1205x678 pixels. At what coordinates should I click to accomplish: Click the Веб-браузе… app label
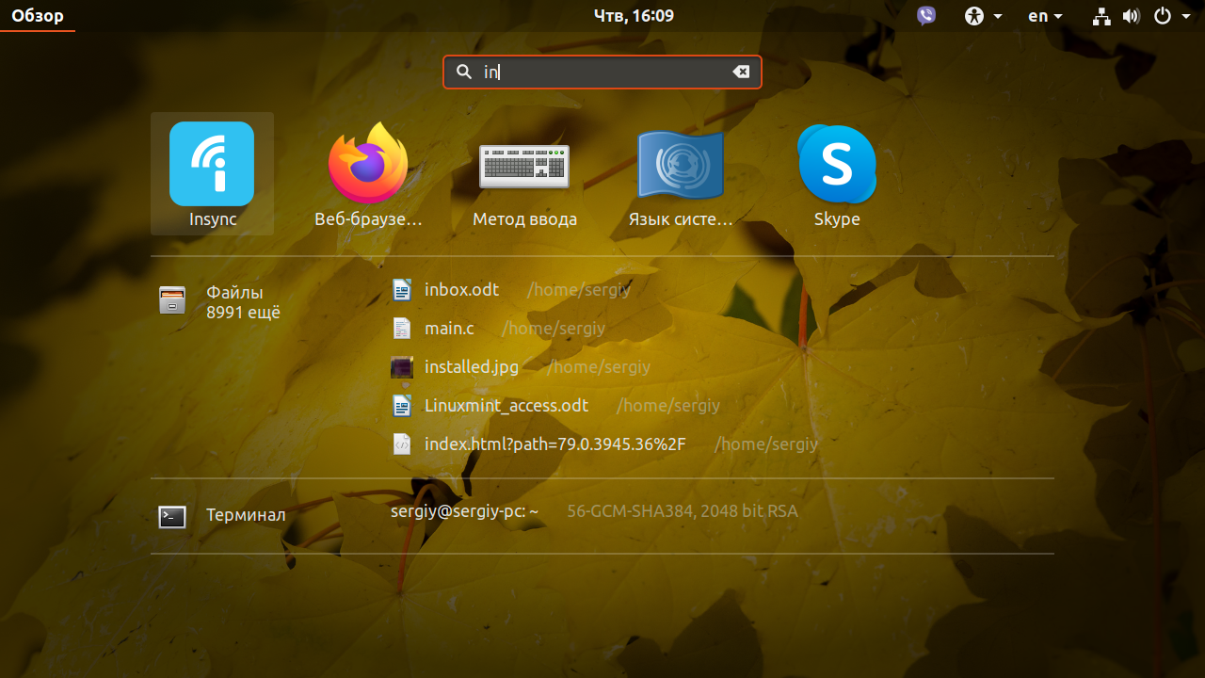tap(368, 219)
